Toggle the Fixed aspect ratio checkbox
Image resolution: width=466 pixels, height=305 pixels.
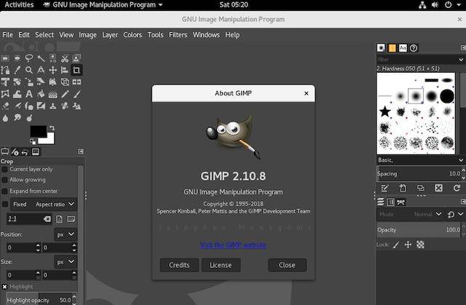(x=5, y=205)
